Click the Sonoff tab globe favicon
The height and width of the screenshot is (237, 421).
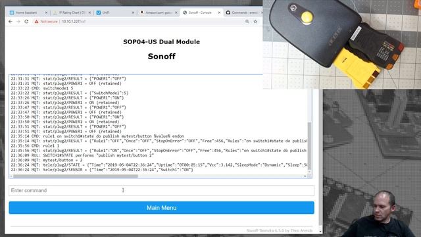[185, 13]
